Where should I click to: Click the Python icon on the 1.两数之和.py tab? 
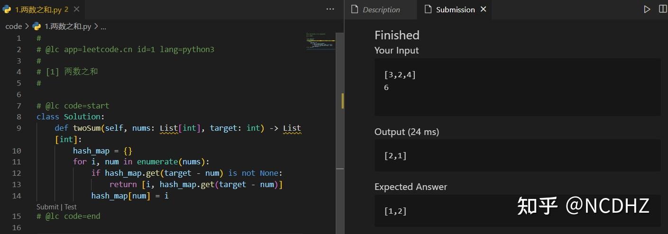click(7, 9)
